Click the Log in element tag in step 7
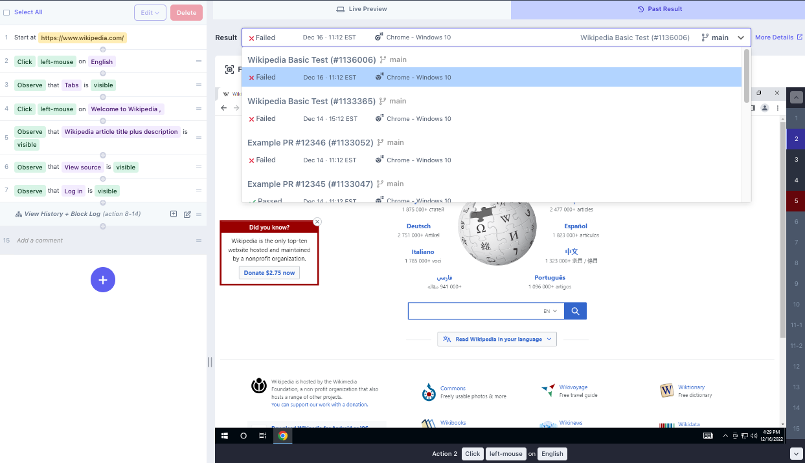The height and width of the screenshot is (463, 805). 73,191
